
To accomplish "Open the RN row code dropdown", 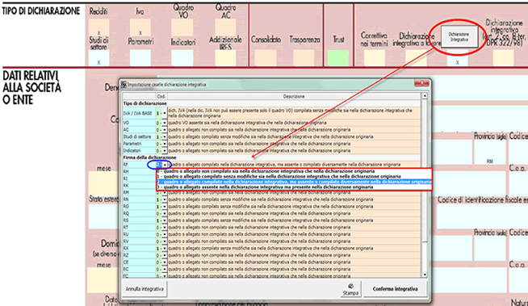I will point(165,199).
